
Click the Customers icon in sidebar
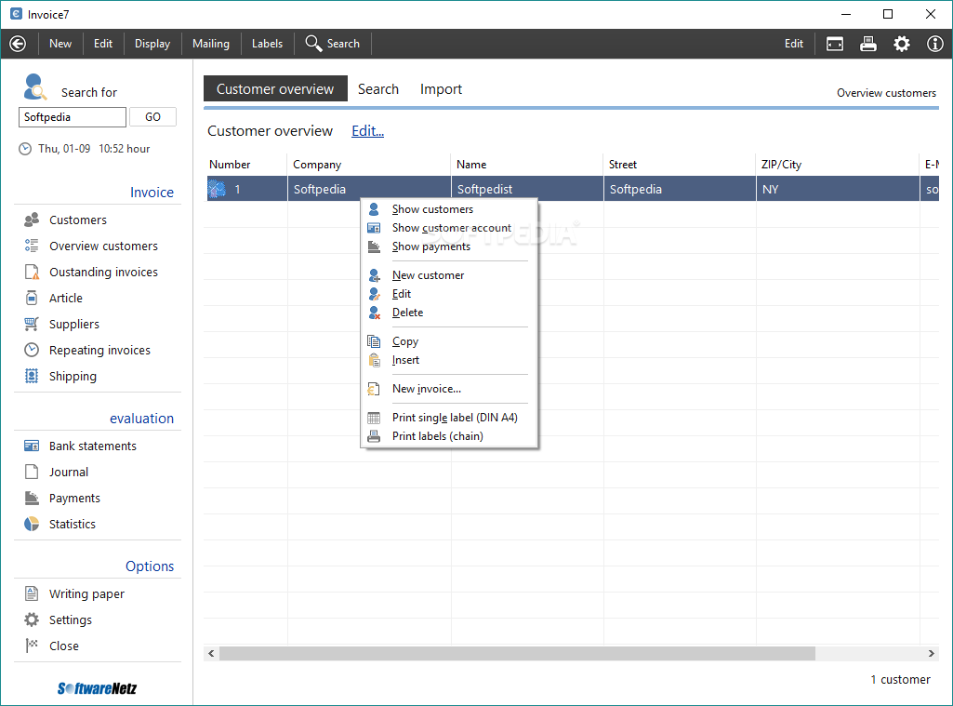[x=32, y=220]
